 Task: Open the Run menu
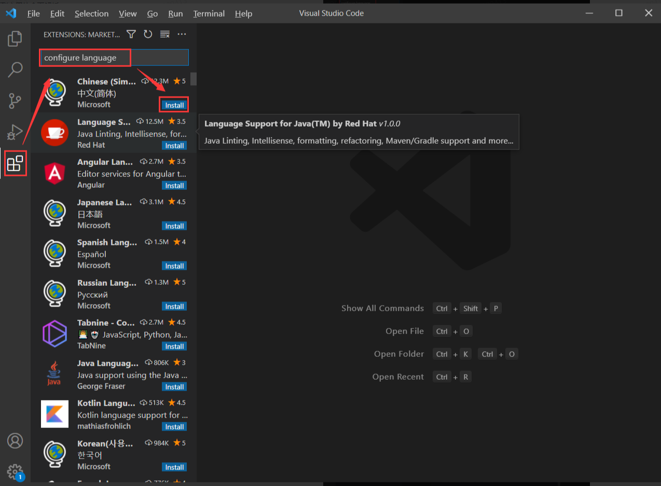click(x=175, y=13)
